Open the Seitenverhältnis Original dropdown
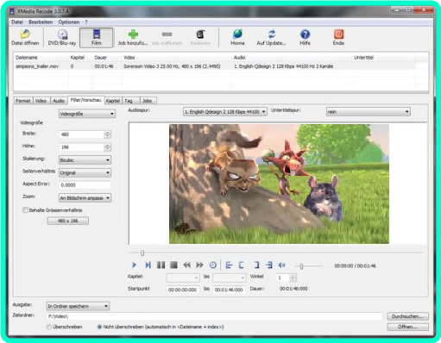Image resolution: width=441 pixels, height=343 pixels. click(85, 172)
